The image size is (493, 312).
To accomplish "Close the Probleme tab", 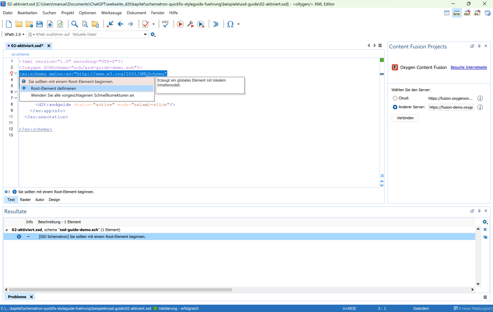I will click(x=31, y=297).
